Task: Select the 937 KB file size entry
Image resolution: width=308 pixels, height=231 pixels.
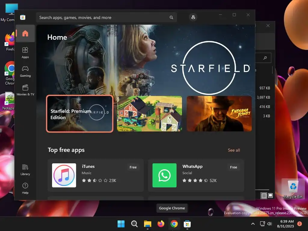Action: [265, 88]
